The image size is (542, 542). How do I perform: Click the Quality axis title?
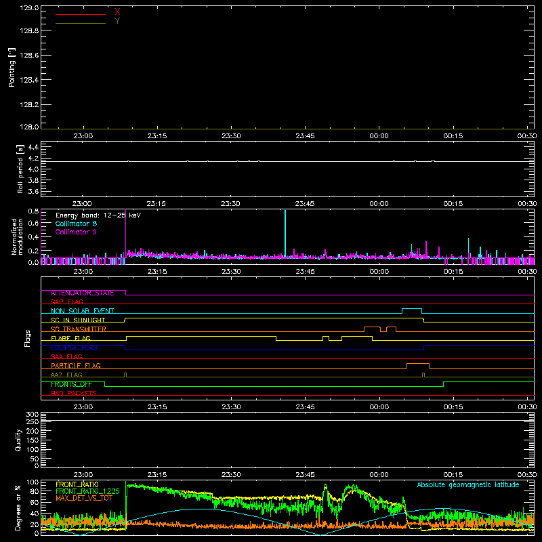(18, 440)
